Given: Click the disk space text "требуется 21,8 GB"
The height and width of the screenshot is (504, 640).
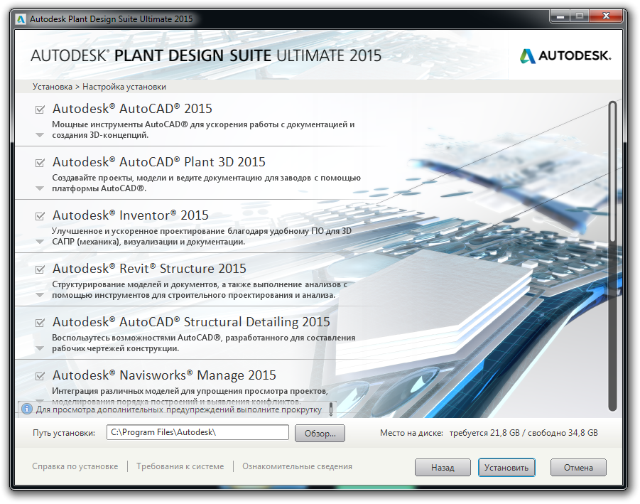Looking at the screenshot, I should click(484, 433).
